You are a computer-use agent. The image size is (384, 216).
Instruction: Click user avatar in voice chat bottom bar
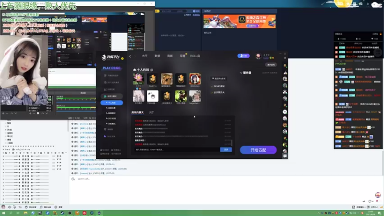3,207
